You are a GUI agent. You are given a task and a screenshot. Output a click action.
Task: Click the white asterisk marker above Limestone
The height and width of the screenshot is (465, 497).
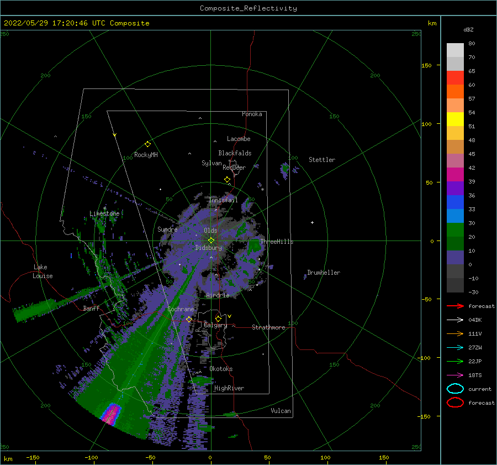coord(104,208)
